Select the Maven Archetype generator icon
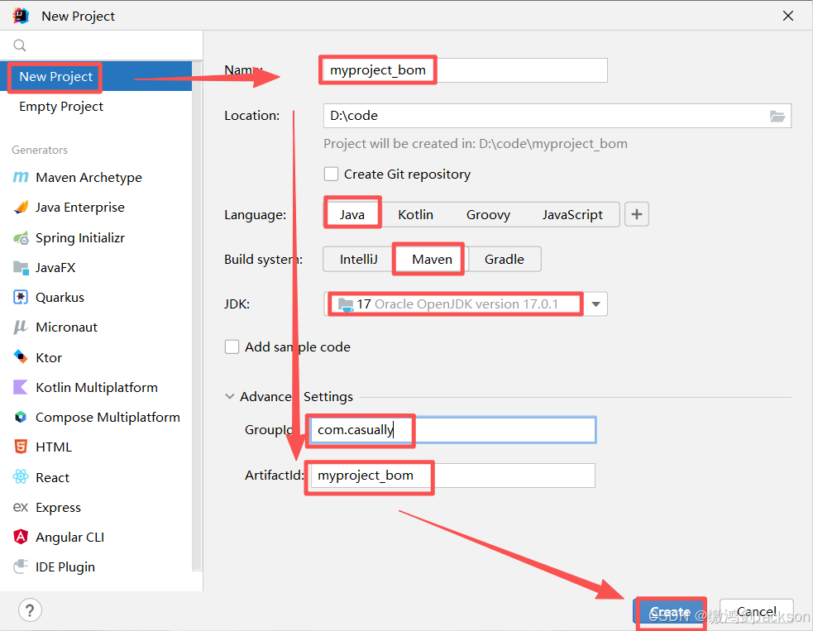Image resolution: width=813 pixels, height=631 pixels. pos(20,177)
